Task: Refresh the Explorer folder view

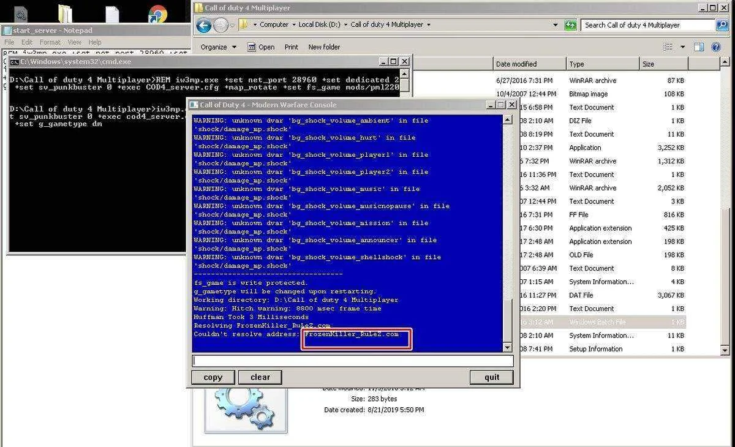Action: coord(571,25)
